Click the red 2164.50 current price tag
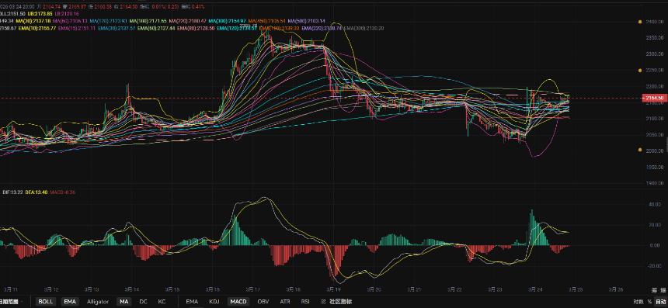This screenshot has height=308, width=668. click(x=654, y=99)
